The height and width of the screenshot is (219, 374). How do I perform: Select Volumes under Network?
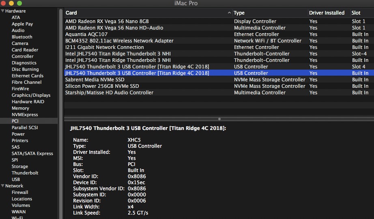coord(21,205)
